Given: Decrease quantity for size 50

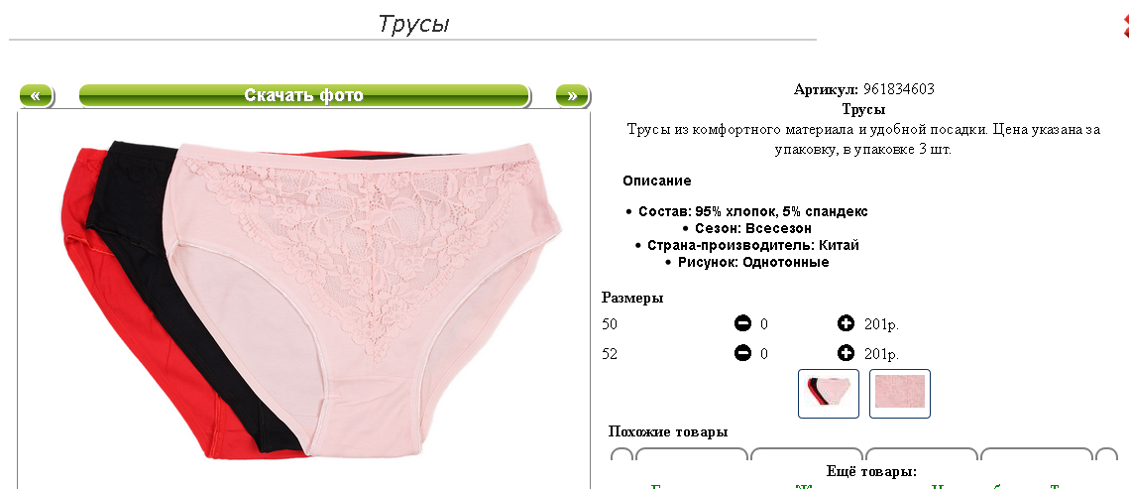Looking at the screenshot, I should tap(742, 324).
